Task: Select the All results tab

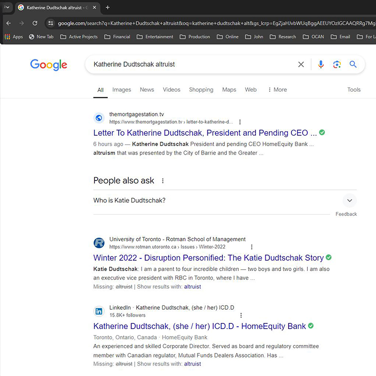Action: 101,90
